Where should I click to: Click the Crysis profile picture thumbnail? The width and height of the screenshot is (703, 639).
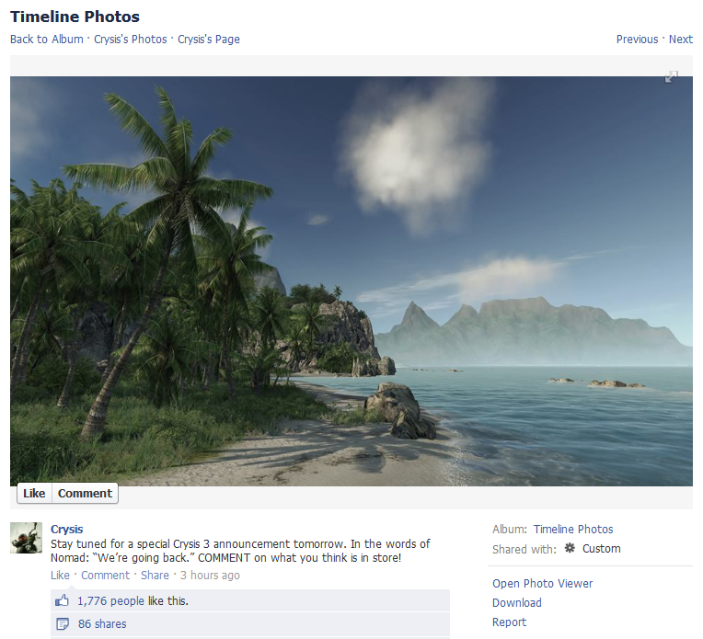click(x=26, y=537)
